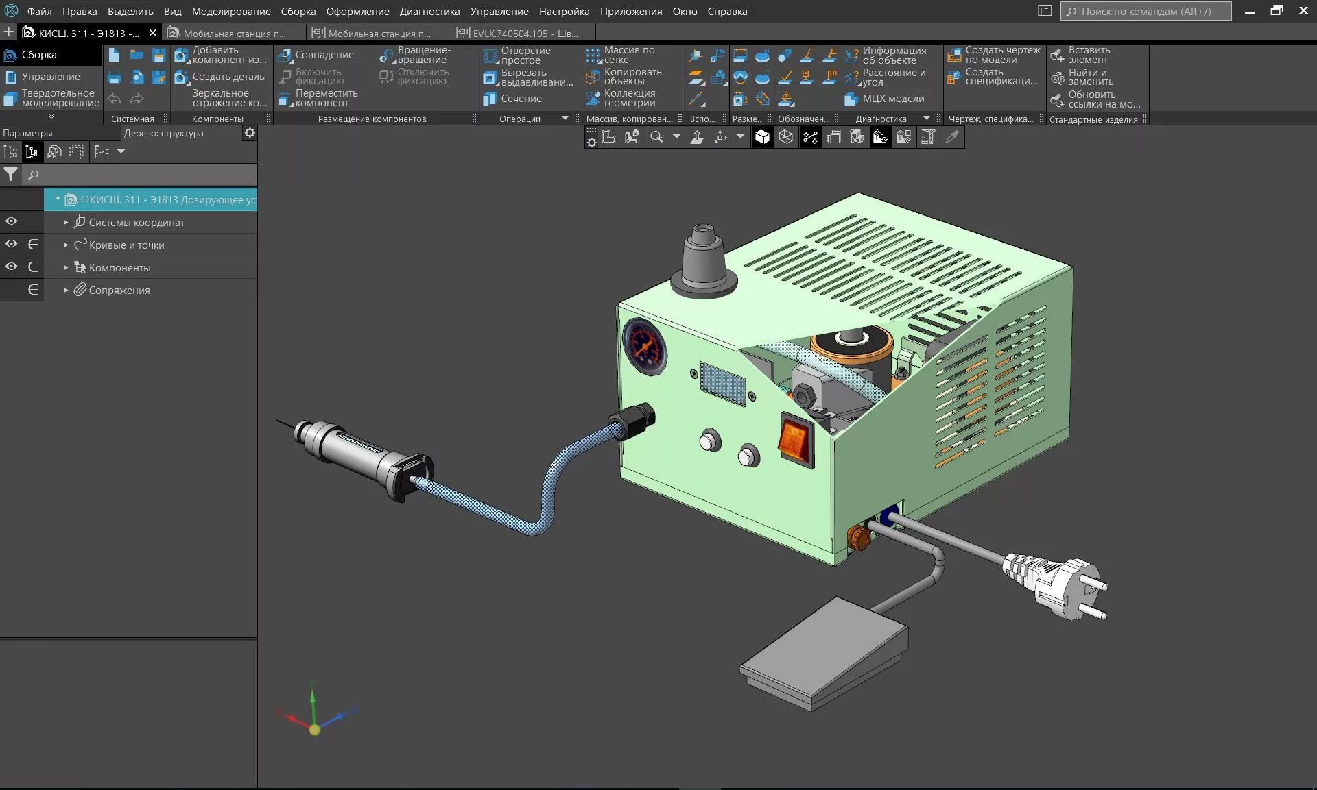Click the Section (Сечение) tool icon
Screen dimensions: 1317x790
tap(490, 99)
